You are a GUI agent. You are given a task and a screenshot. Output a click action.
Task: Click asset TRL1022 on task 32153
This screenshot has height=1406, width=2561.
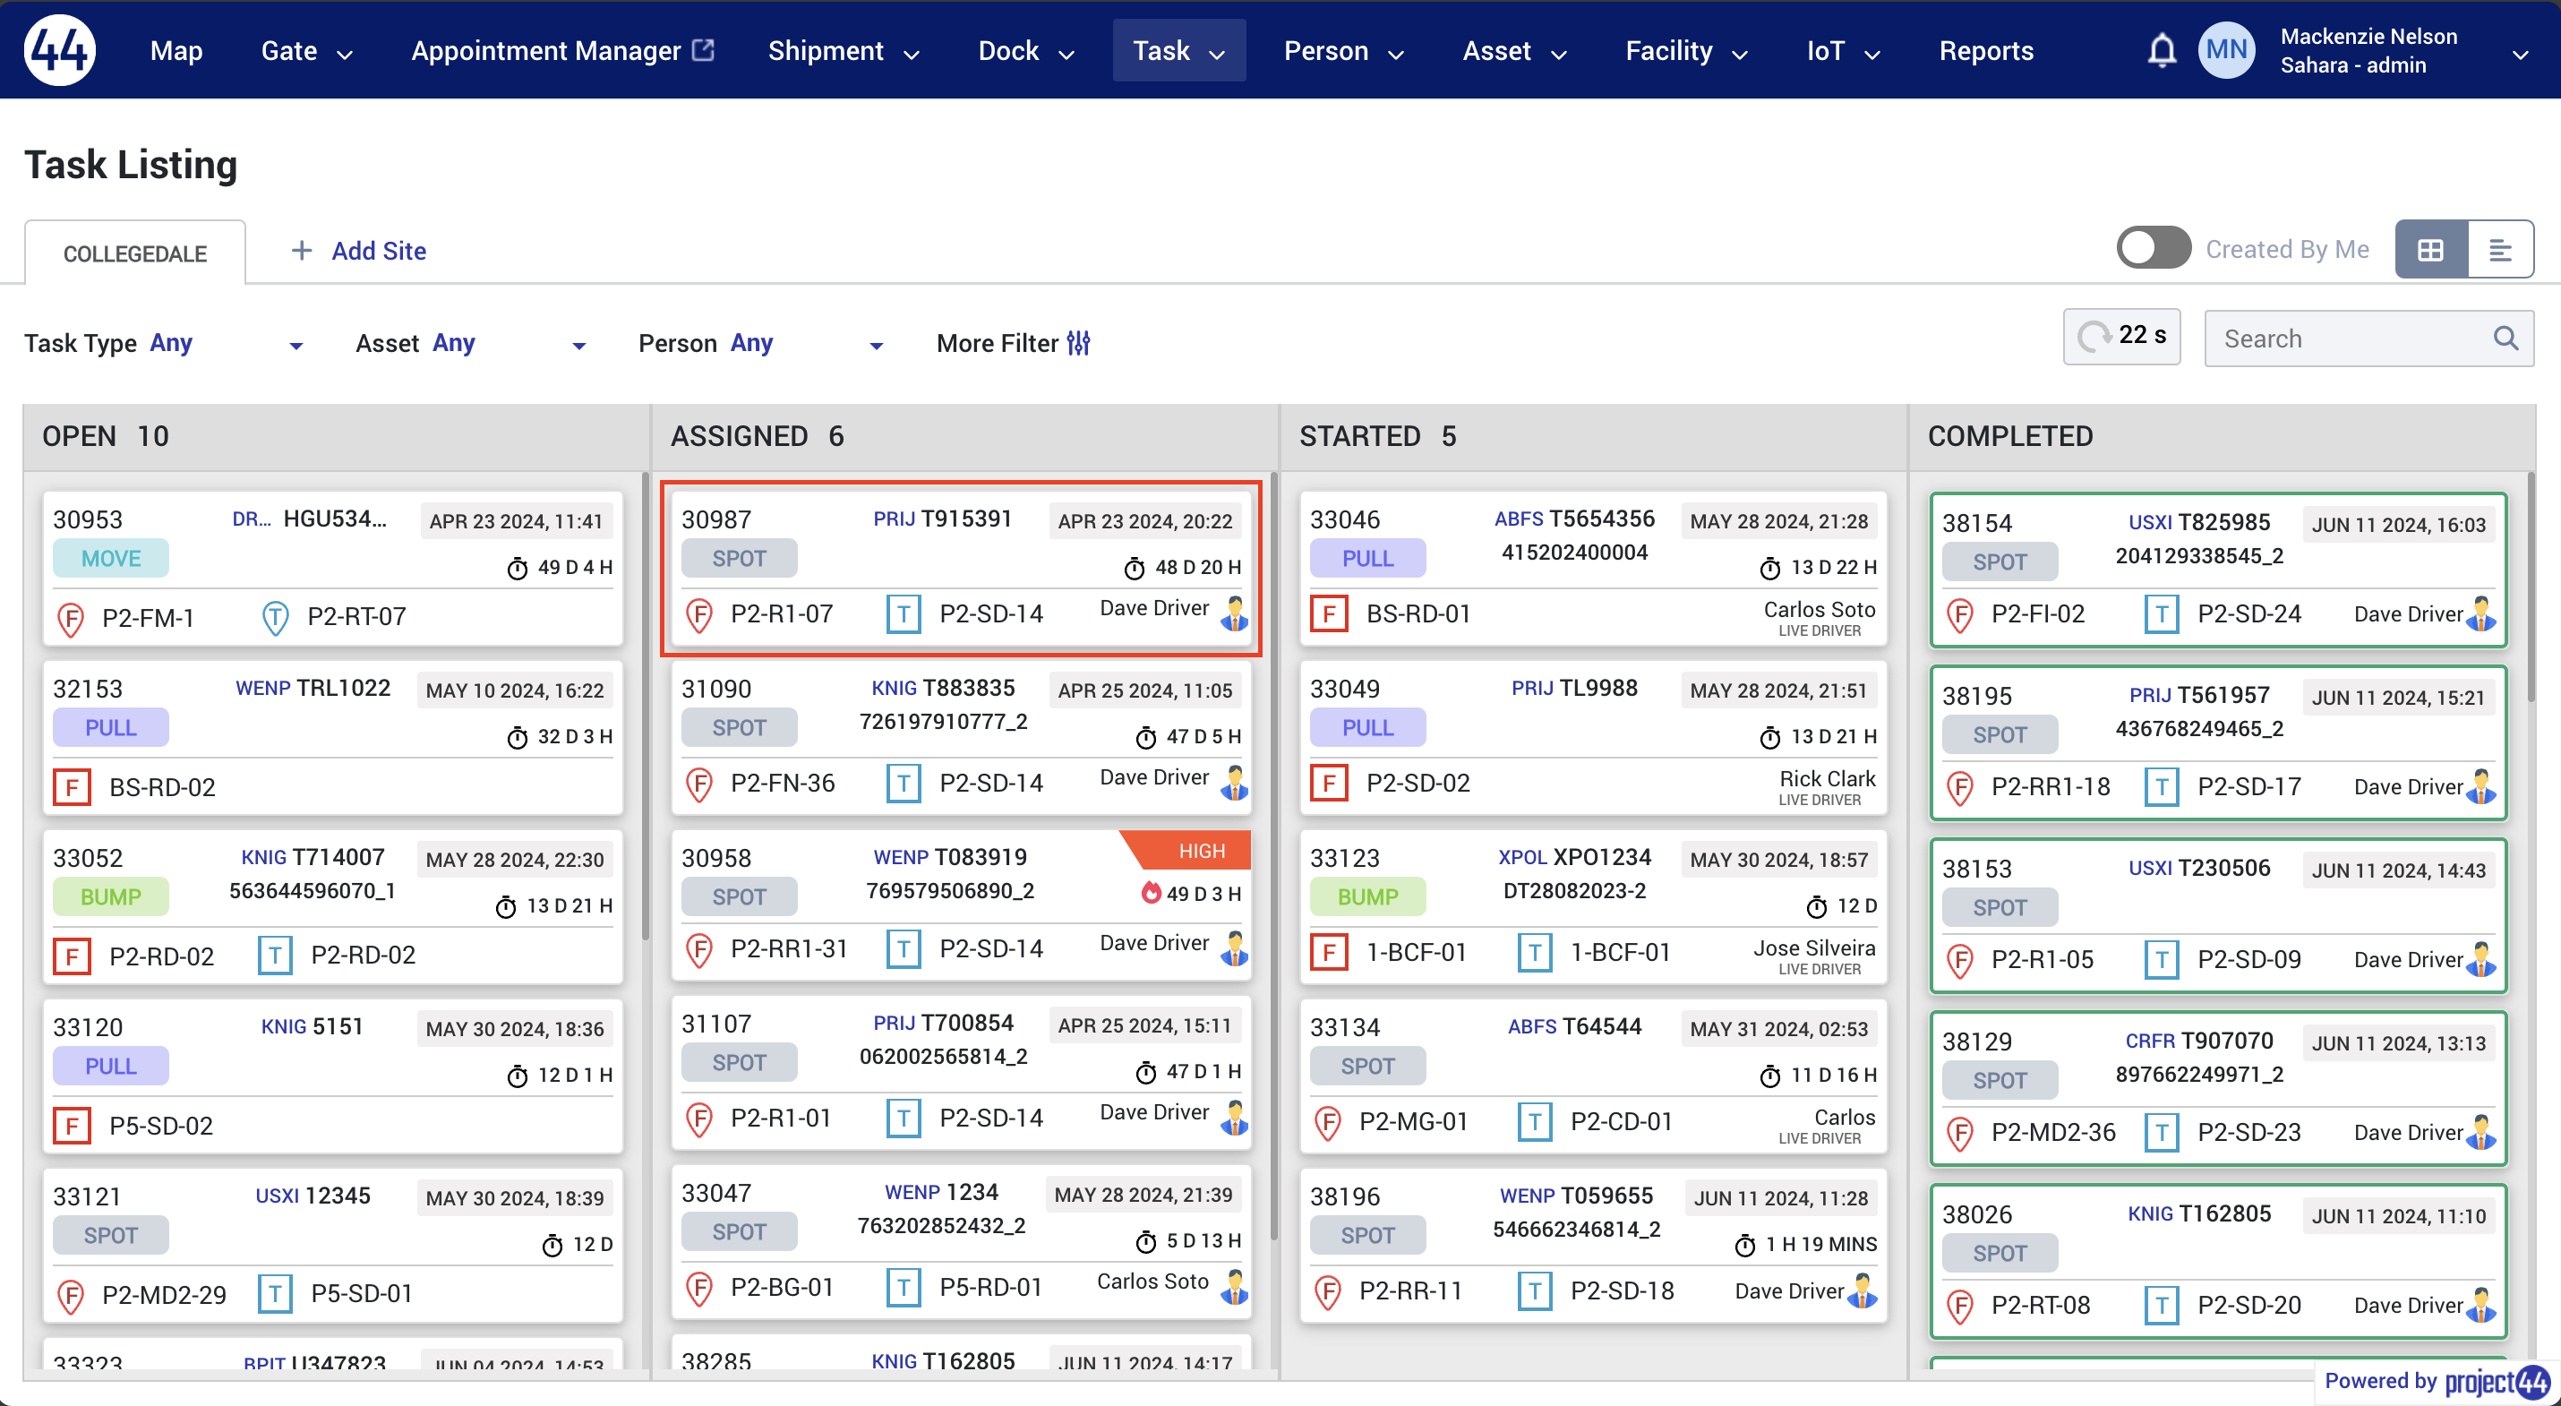pyautogui.click(x=343, y=688)
